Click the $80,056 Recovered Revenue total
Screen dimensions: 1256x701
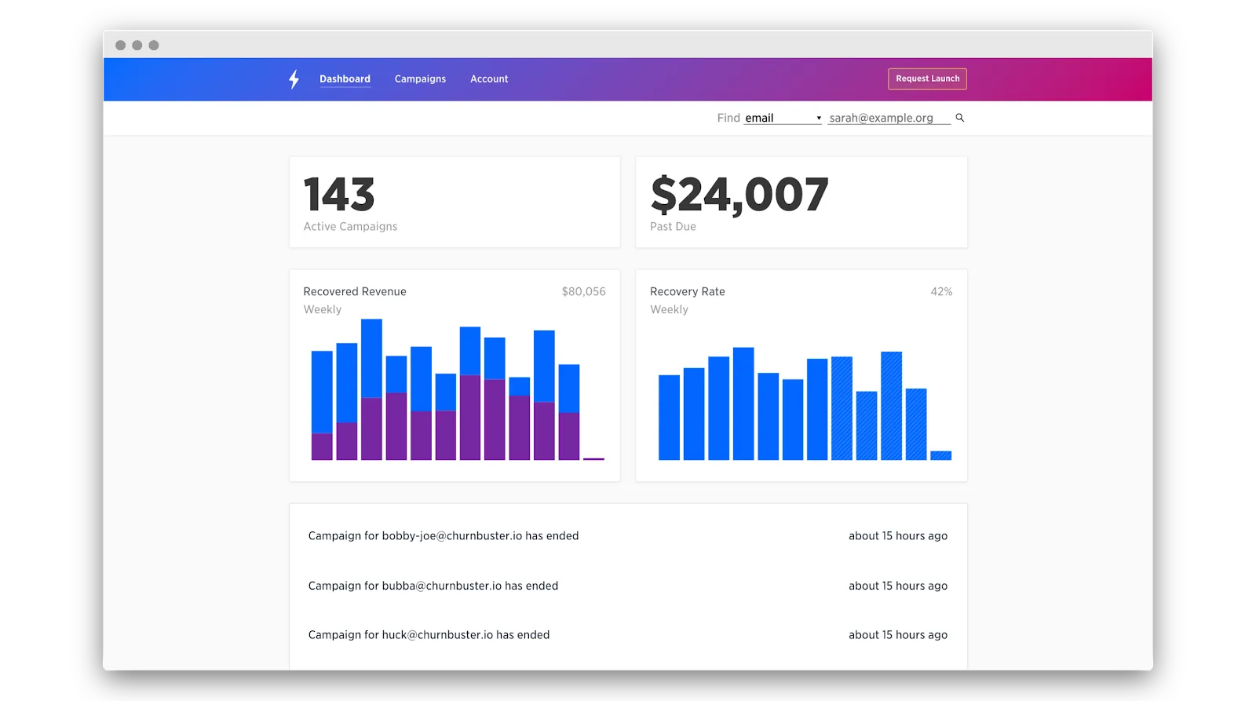(x=583, y=291)
